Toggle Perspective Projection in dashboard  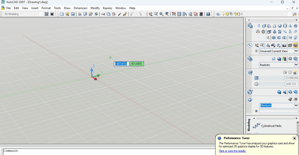296,45
